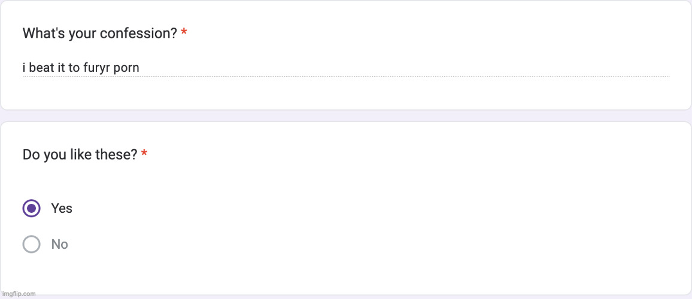Click the lavender gap between the two cards
The height and width of the screenshot is (299, 692).
[346, 116]
